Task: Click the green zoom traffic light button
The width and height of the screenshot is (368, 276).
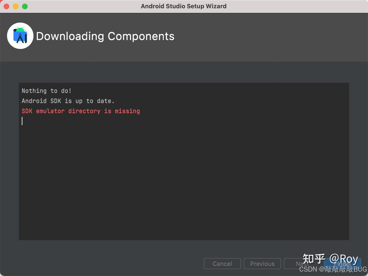Action: (25, 6)
